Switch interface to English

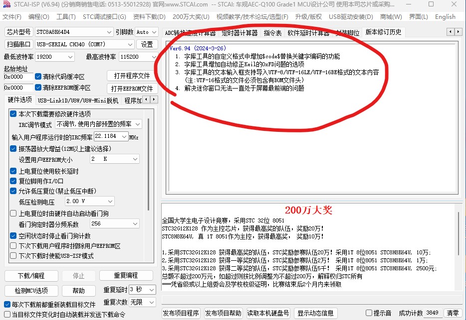coord(445,17)
